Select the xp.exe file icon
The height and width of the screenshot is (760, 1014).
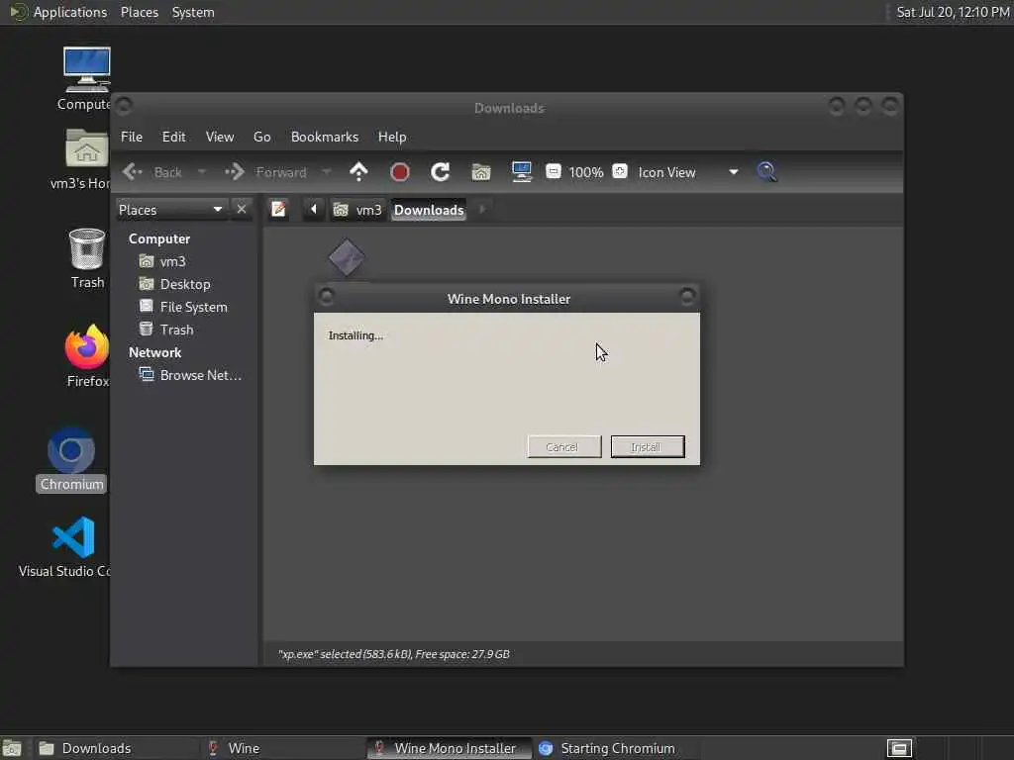(347, 257)
